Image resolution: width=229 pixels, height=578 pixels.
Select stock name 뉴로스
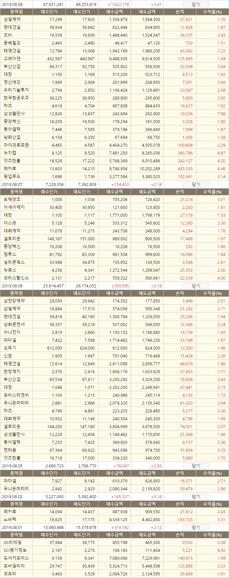(10, 270)
